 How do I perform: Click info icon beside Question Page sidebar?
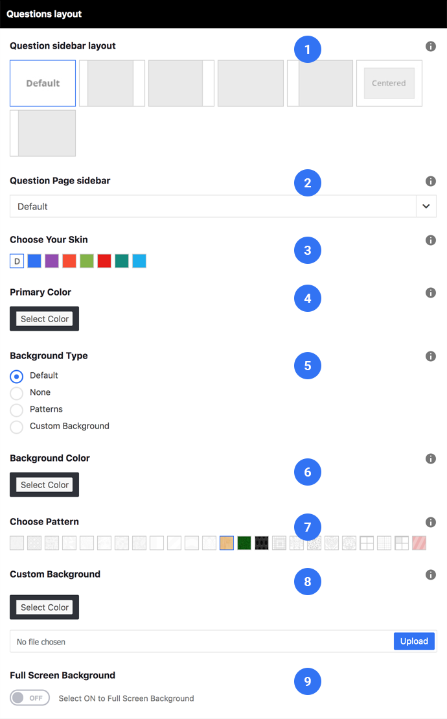(x=431, y=181)
